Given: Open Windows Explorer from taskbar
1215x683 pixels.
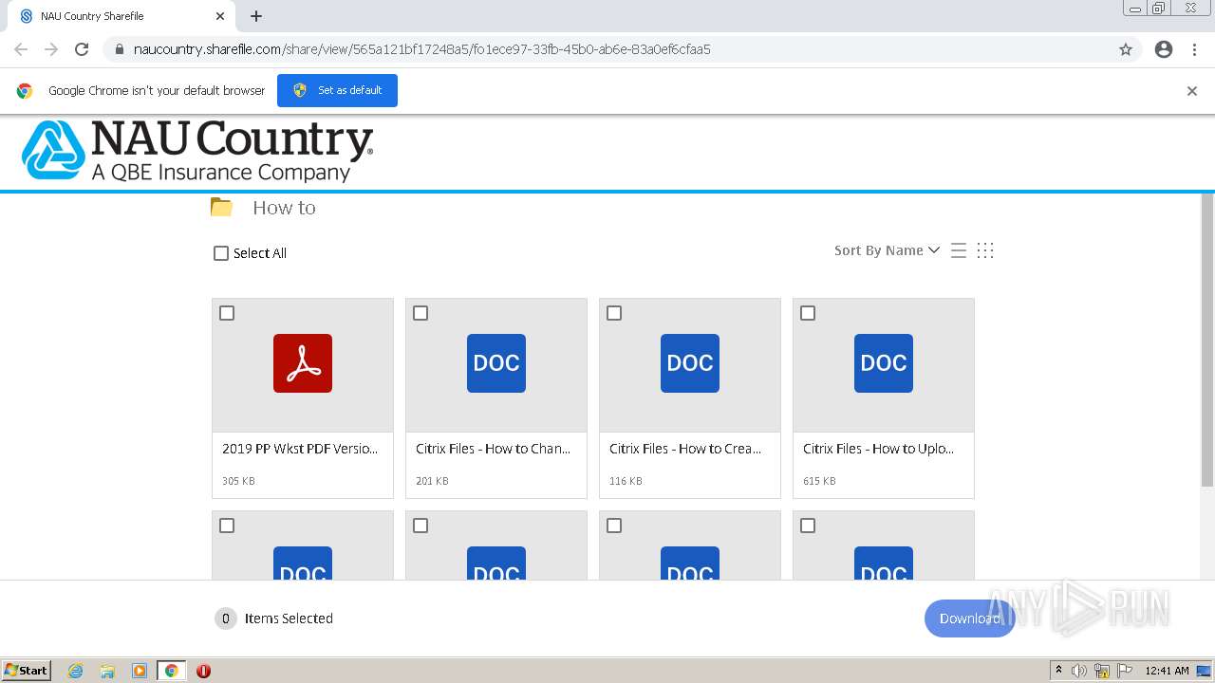Looking at the screenshot, I should (x=107, y=671).
